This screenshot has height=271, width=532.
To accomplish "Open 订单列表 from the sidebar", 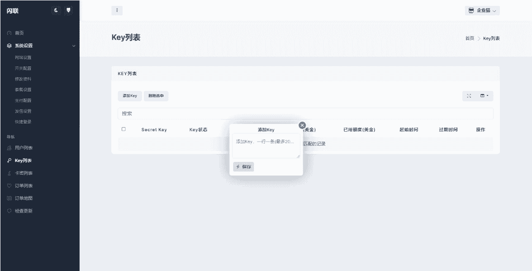I will 24,186.
